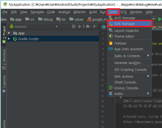
Task: Choose SDK Manager from Tools menu
Action: pos(129,24)
